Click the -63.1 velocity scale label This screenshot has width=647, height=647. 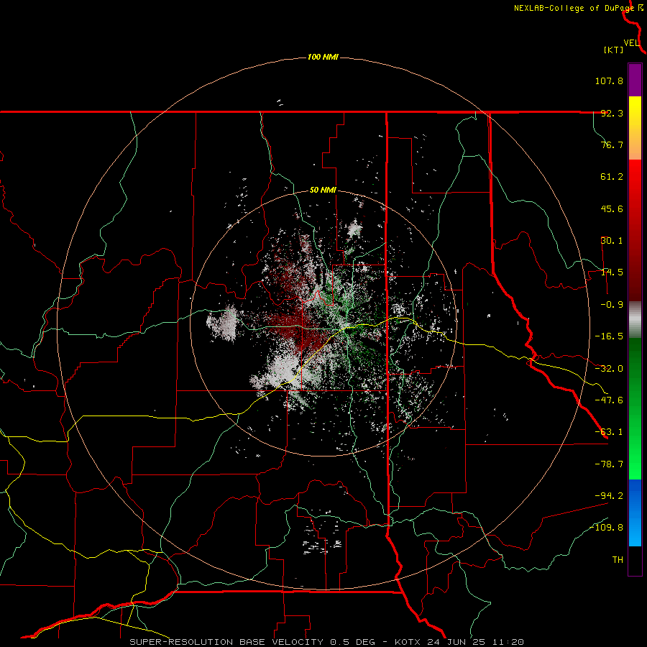click(x=609, y=432)
